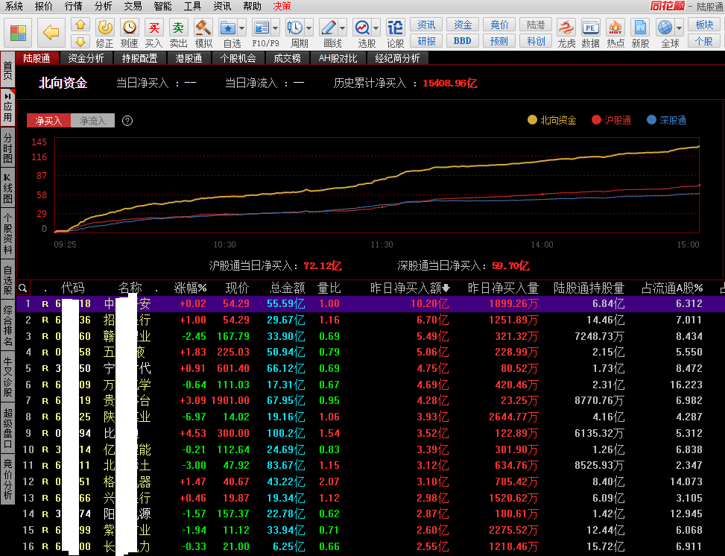Screen dimensions: 725x556
Task: Expand the F10/F9 dropdown arrow
Action: click(276, 28)
